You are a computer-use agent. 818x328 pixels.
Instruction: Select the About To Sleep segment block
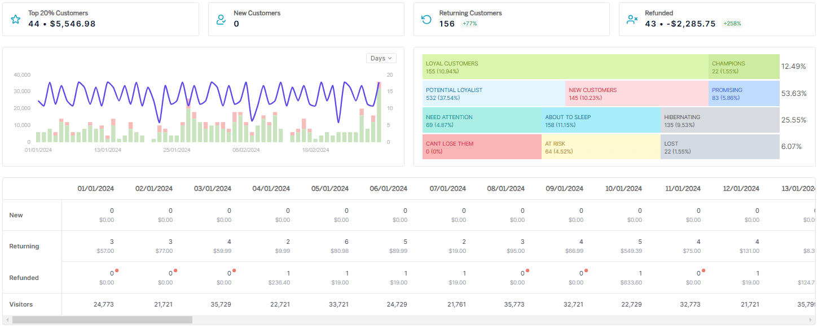tap(601, 120)
